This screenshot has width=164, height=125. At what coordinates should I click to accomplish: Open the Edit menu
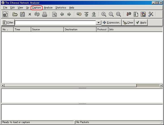pos(12,8)
